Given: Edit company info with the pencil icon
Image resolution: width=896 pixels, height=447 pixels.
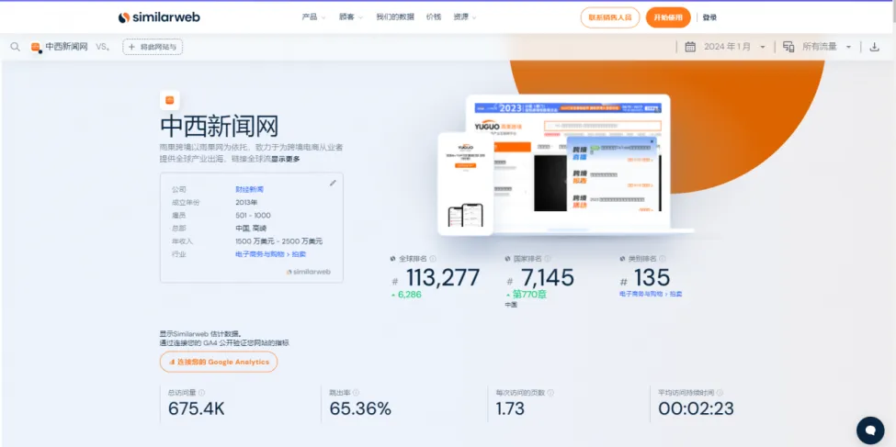Looking at the screenshot, I should coord(334,183).
